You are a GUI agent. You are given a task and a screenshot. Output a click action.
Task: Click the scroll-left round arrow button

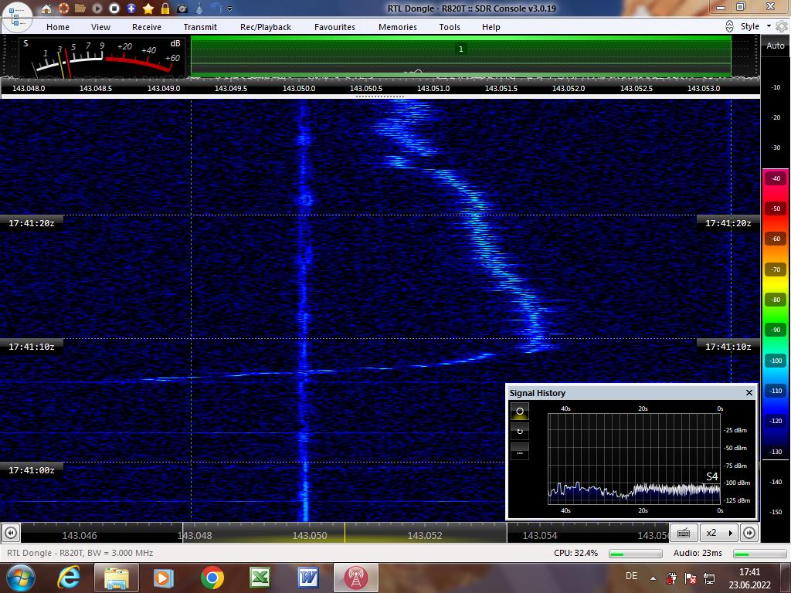click(11, 533)
